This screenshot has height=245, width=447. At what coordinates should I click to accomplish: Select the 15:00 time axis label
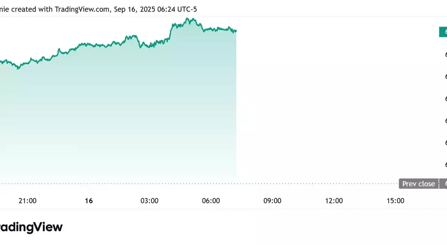point(396,201)
